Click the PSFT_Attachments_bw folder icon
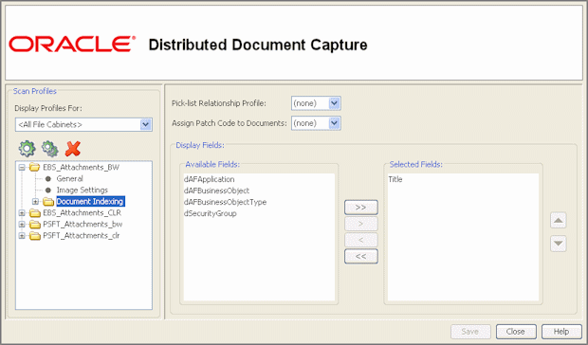This screenshot has height=345, width=588. (35, 225)
